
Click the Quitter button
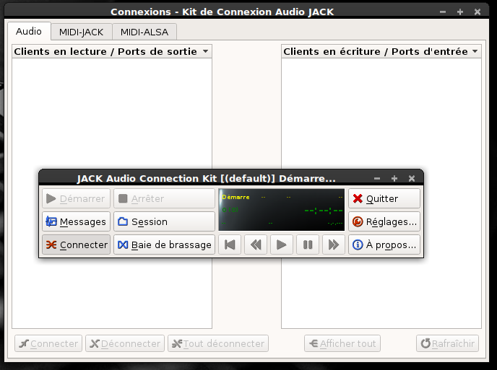[x=384, y=198]
